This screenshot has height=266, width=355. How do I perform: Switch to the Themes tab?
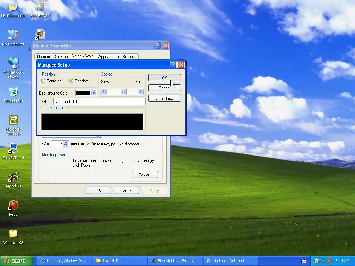(43, 56)
